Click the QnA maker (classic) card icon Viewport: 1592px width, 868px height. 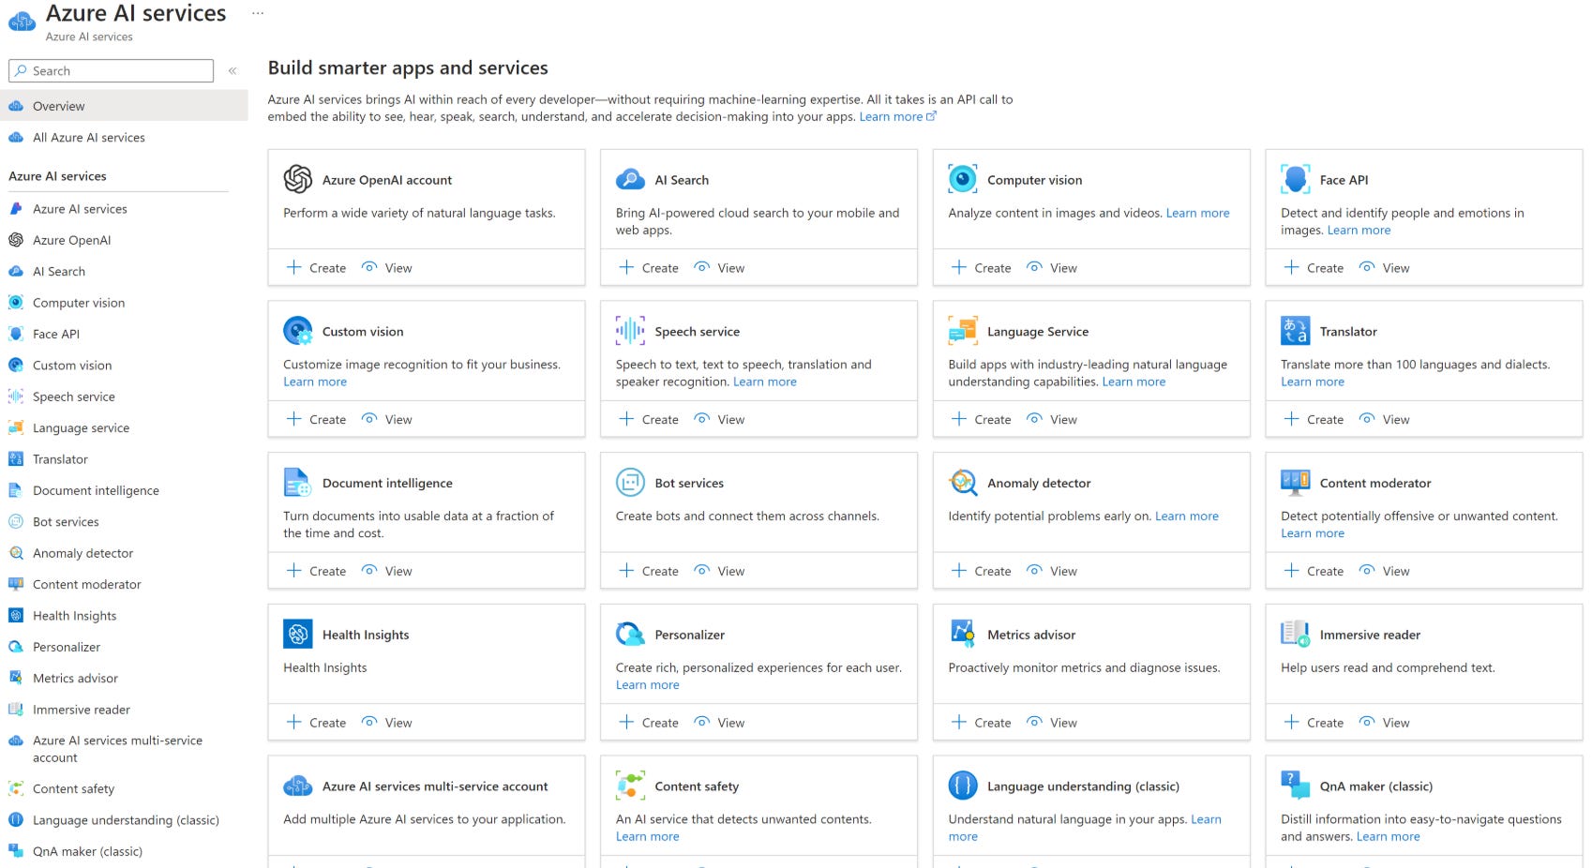(1296, 786)
